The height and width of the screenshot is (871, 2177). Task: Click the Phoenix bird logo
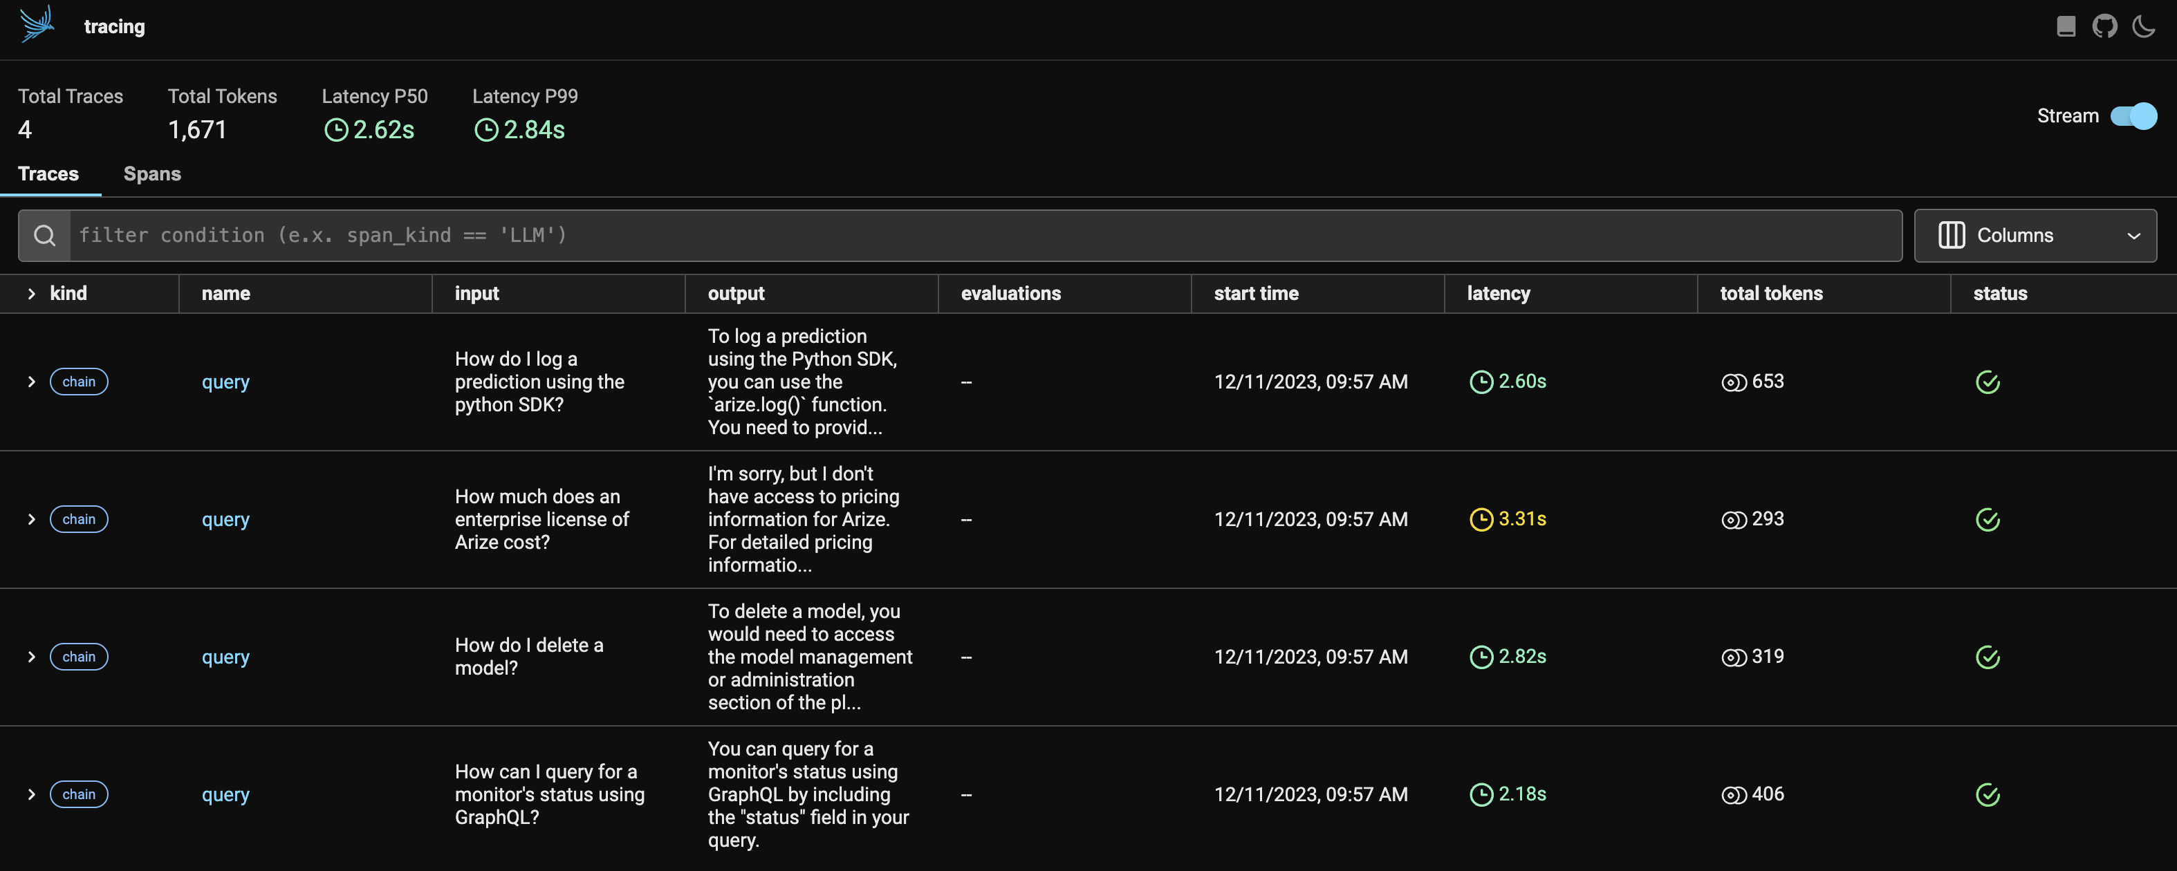(37, 24)
